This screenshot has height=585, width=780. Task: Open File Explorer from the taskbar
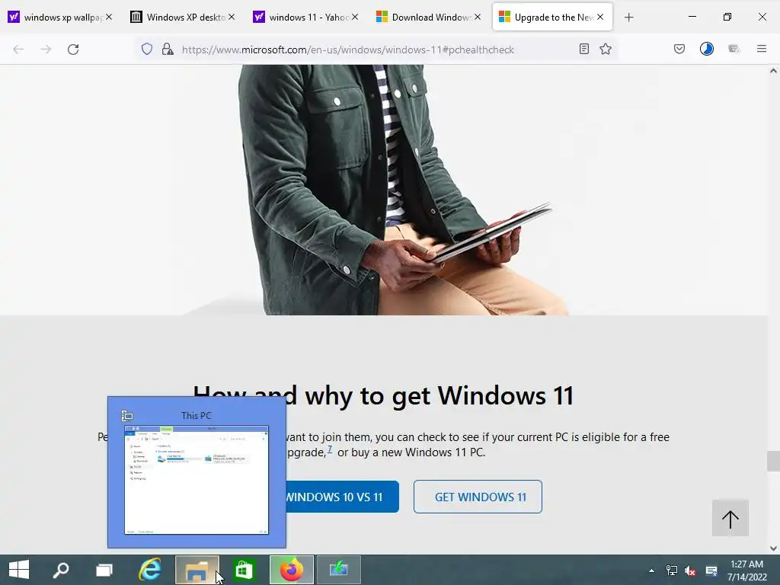click(197, 570)
